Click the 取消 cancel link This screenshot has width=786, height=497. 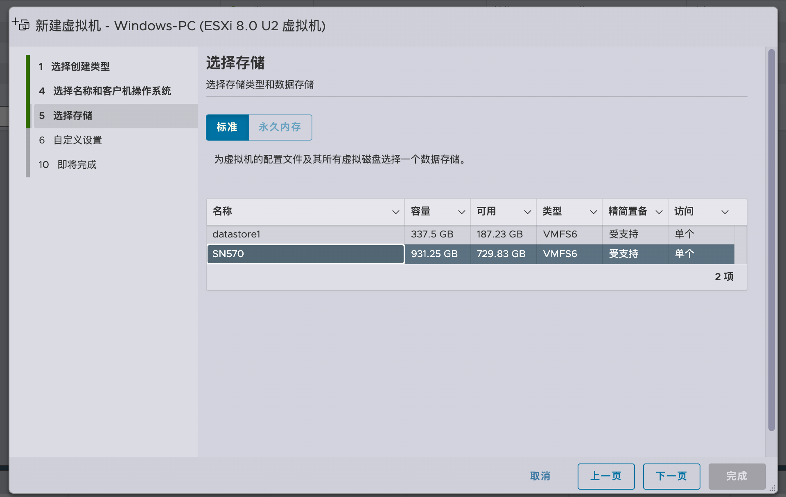click(540, 476)
